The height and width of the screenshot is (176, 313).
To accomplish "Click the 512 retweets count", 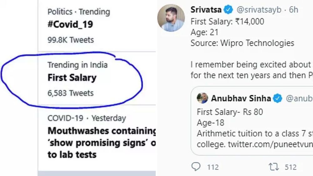I will 290,167.
